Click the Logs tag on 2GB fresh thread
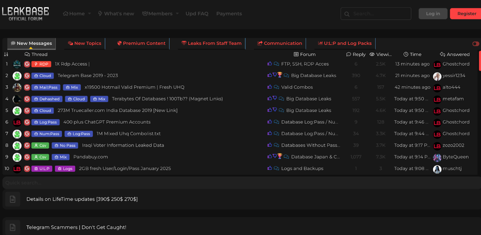Image resolution: width=481 pixels, height=235 pixels. click(65, 169)
